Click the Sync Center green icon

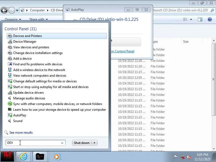[x=10, y=104]
